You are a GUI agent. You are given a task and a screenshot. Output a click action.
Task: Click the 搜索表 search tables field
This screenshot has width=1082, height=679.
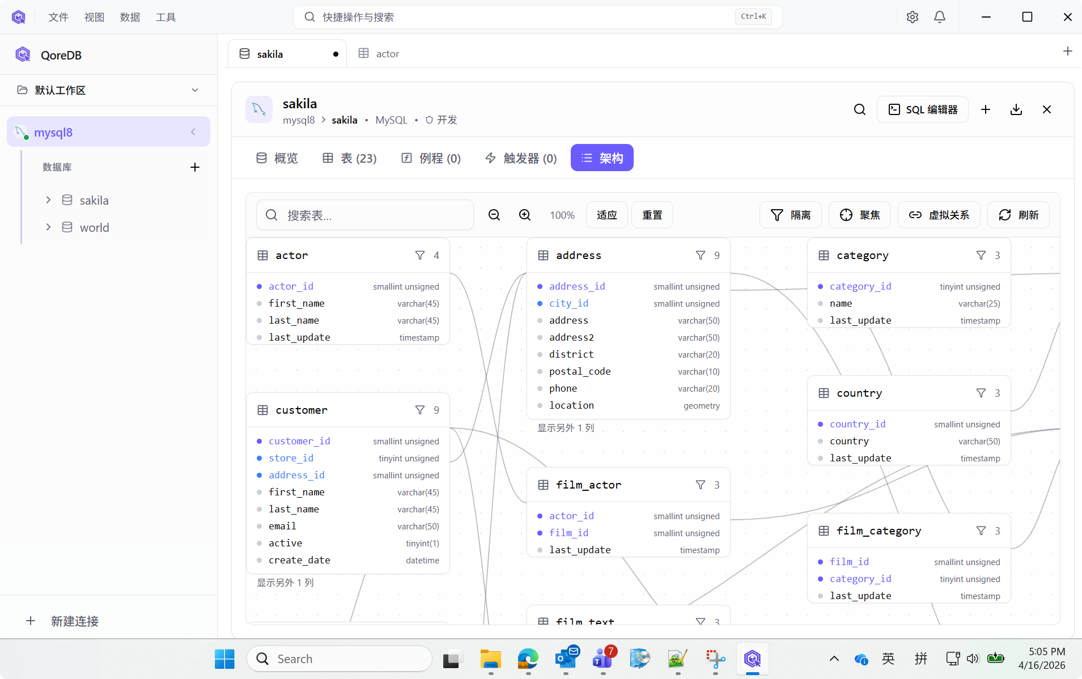365,215
